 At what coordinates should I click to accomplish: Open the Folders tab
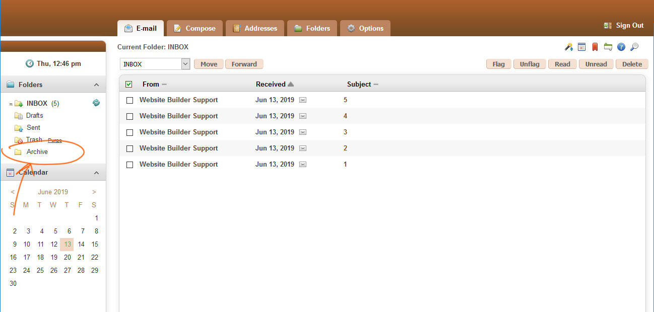(x=312, y=28)
